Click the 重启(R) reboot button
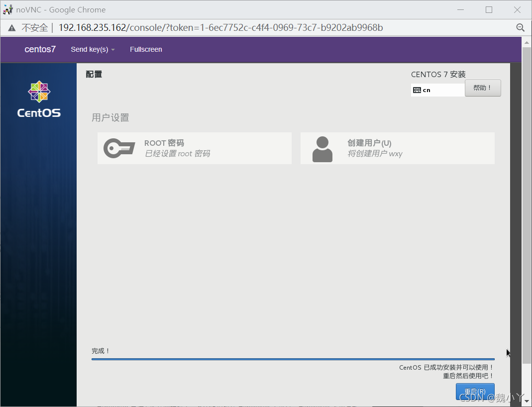Screen dimensions: 532x407 [475, 392]
